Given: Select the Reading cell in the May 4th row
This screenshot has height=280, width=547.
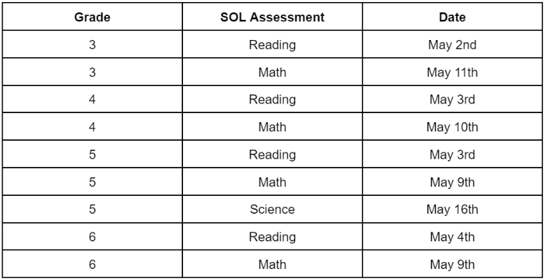Looking at the screenshot, I should pos(272,237).
